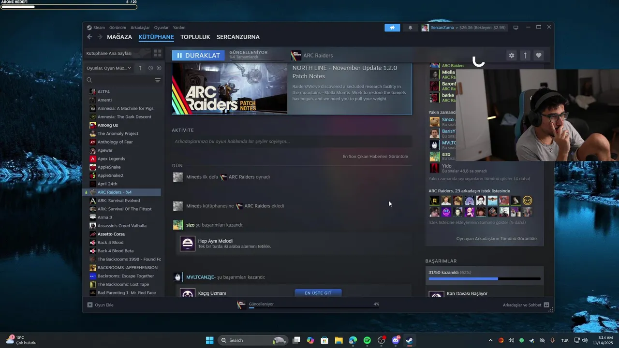The width and height of the screenshot is (619, 348).
Task: Click the achievements progress bar 31/50
Action: pos(485,279)
